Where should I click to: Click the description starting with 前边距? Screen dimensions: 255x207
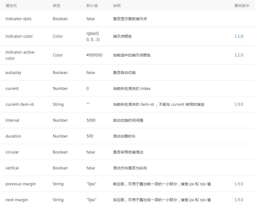162,184
